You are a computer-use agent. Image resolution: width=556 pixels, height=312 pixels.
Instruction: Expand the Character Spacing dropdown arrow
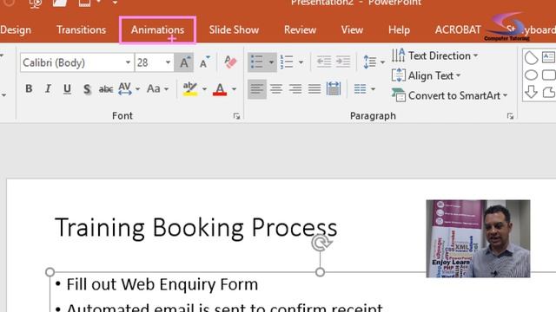pyautogui.click(x=137, y=89)
